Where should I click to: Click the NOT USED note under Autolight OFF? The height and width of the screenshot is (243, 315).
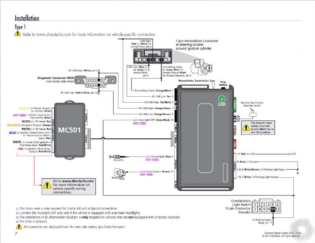[139, 123]
